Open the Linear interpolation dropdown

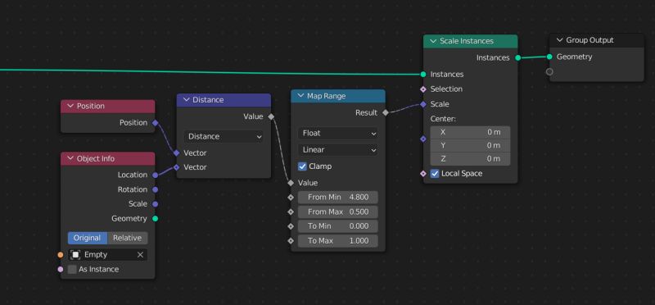[x=338, y=150]
